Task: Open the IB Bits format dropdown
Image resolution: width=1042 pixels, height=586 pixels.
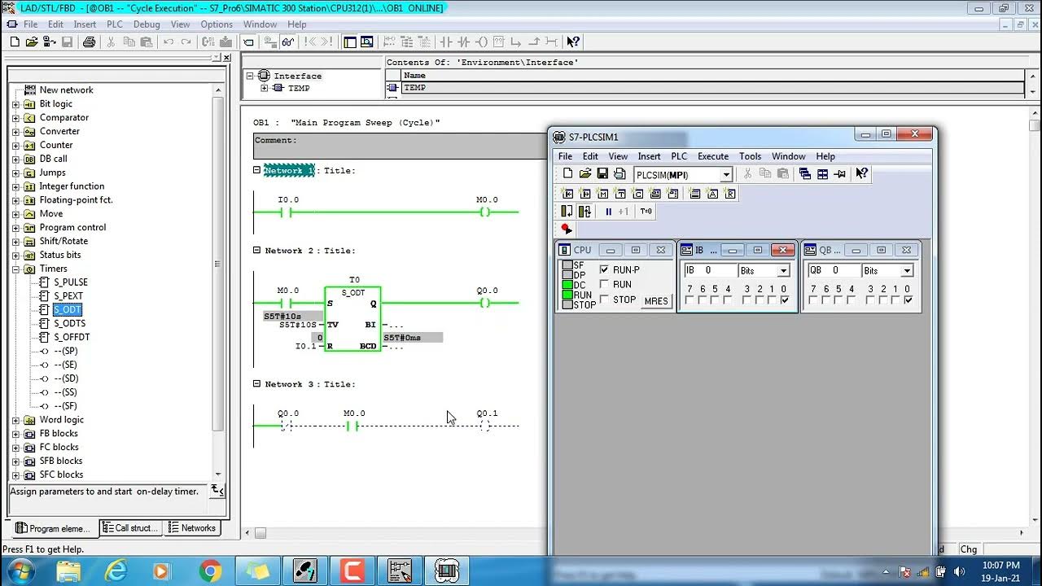Action: click(783, 271)
